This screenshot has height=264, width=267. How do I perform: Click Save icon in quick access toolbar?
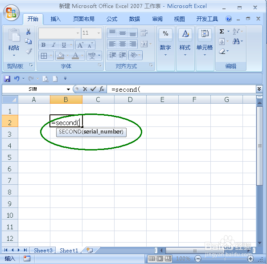click(7, 79)
